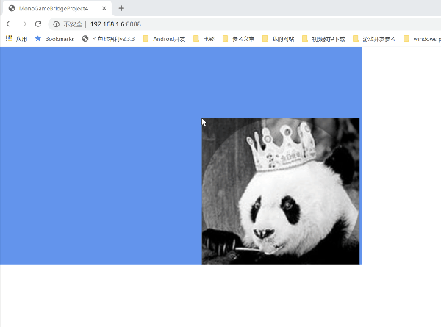
Task: Click the new tab plus button
Action: click(x=121, y=8)
